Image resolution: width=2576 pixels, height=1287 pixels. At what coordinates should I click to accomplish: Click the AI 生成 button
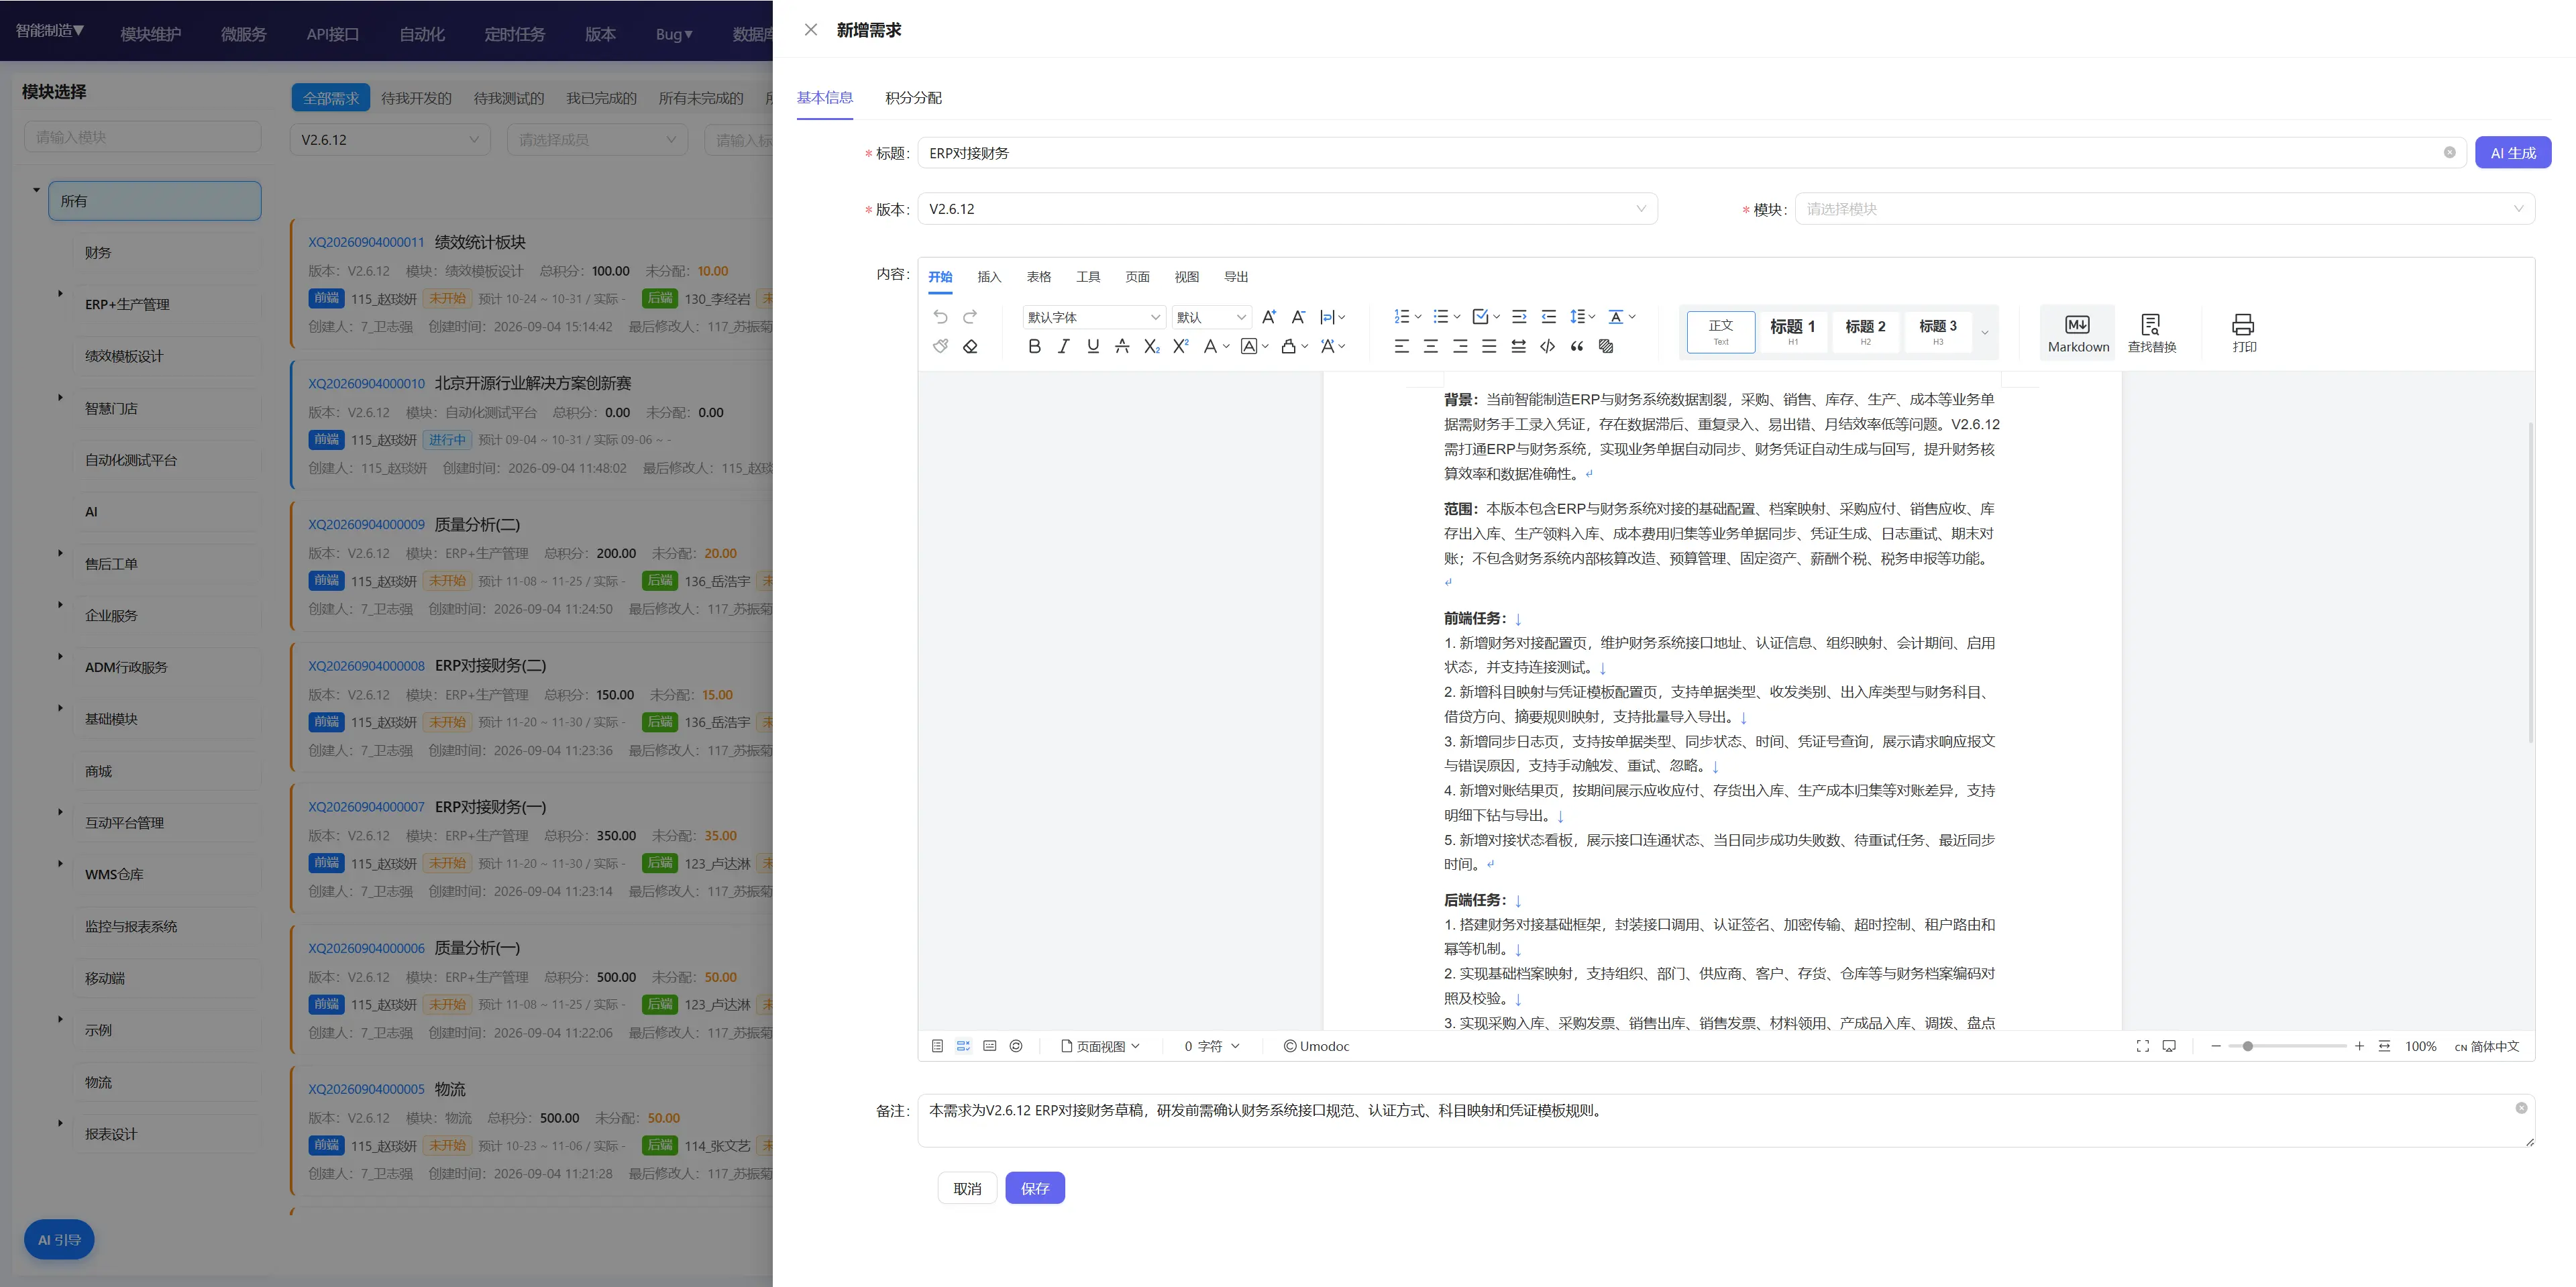click(2513, 153)
